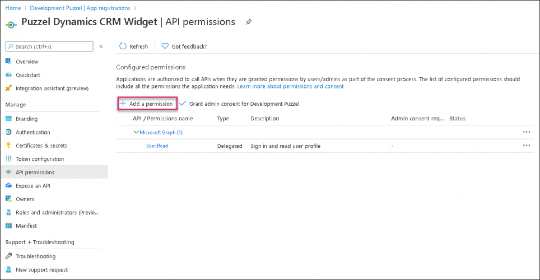The height and width of the screenshot is (280, 540).
Task: Collapse the sidebar with double-chevron icon
Action: click(x=101, y=46)
